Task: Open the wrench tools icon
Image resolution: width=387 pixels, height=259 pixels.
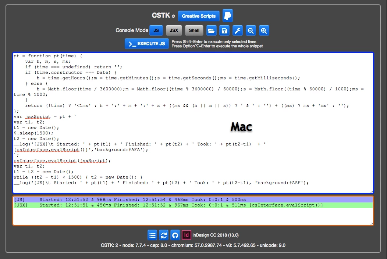Action: tap(237, 30)
